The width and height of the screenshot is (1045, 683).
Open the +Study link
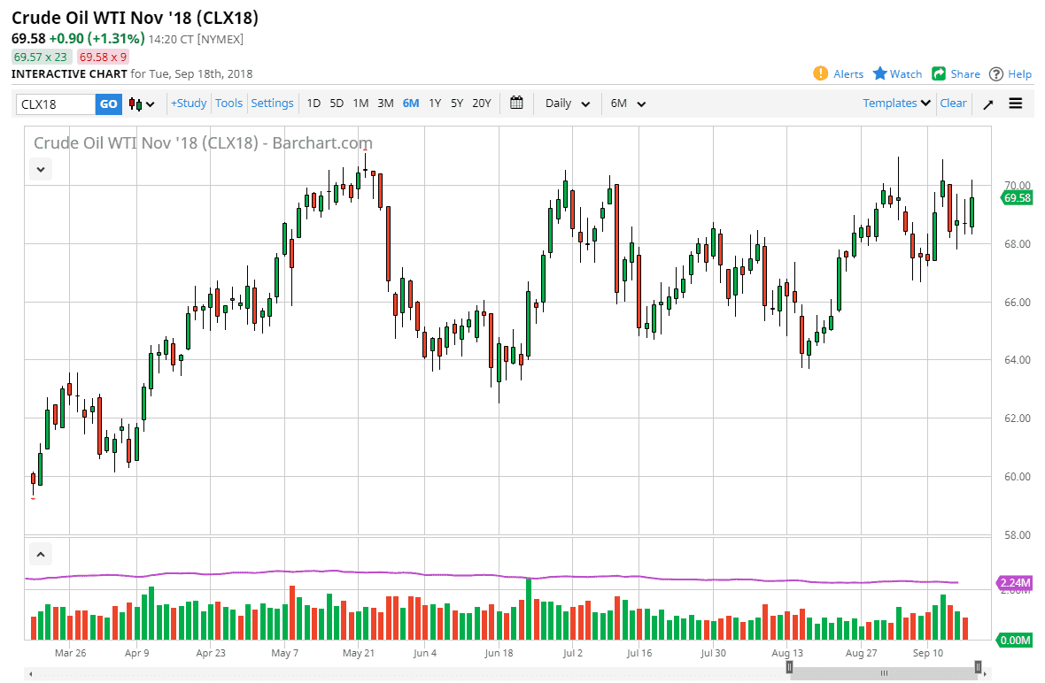point(189,104)
